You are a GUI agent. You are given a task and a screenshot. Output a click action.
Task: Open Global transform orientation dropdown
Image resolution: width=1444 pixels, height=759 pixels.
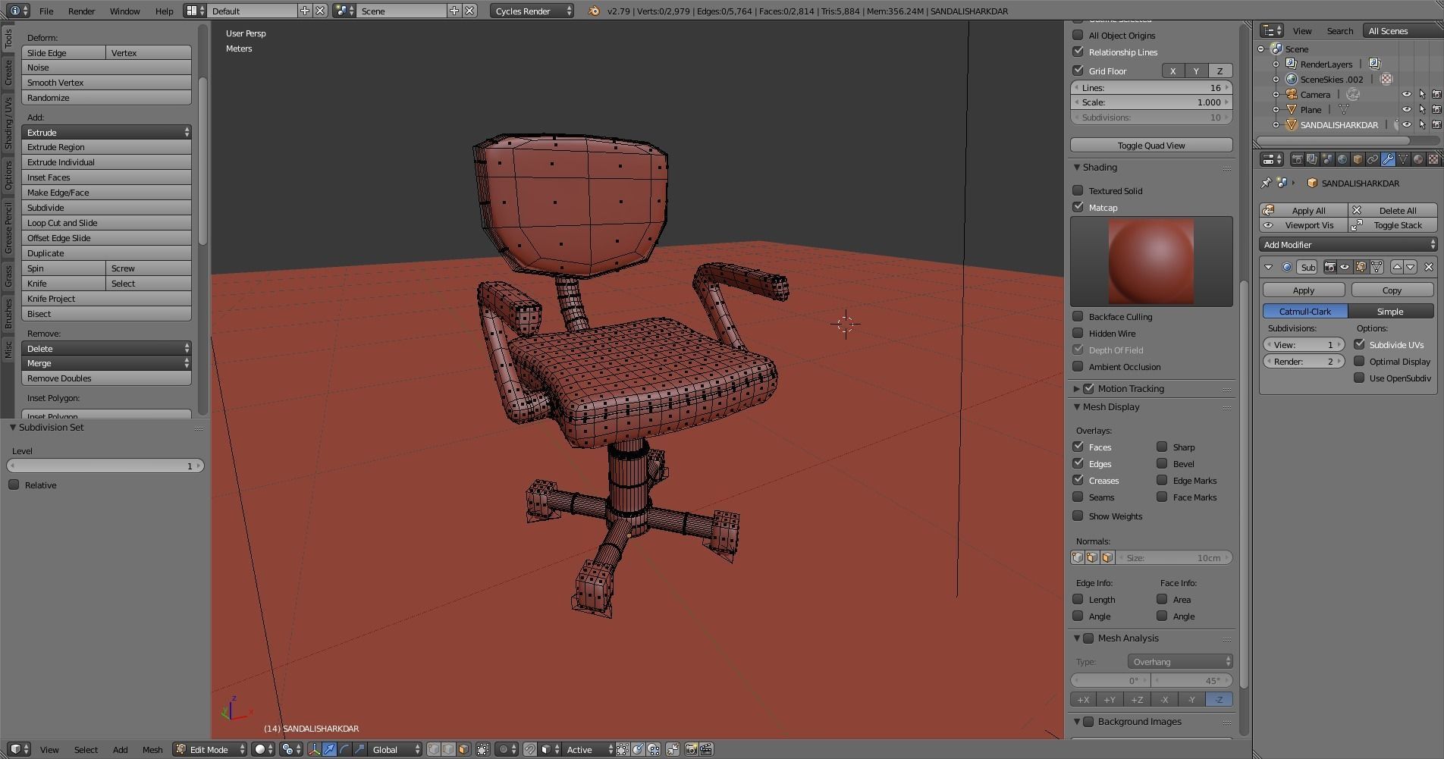(394, 749)
